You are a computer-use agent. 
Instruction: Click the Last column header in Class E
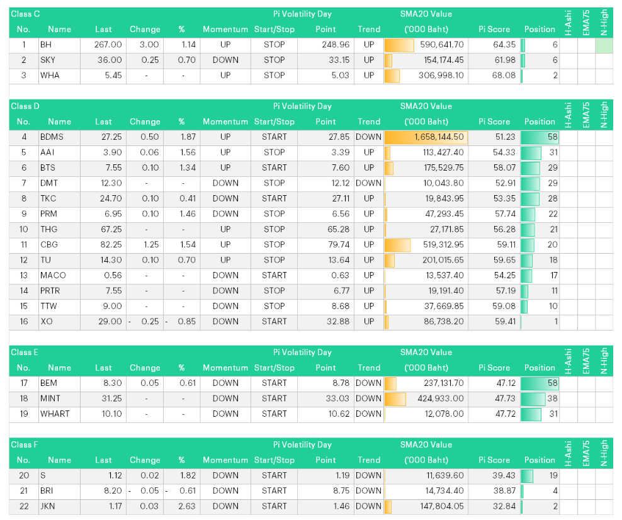coord(103,368)
